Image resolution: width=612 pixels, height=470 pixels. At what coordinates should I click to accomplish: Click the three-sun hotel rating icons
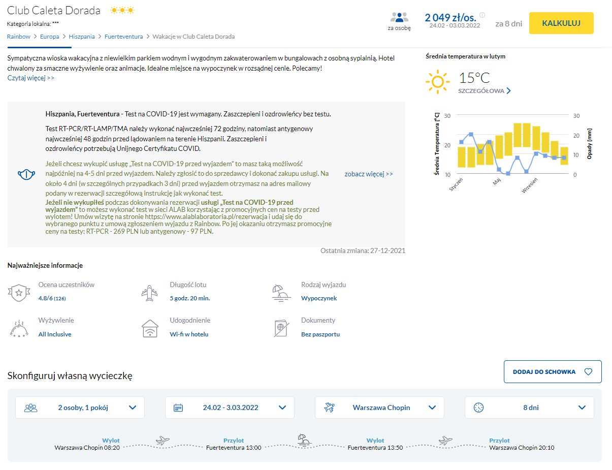[x=122, y=10]
